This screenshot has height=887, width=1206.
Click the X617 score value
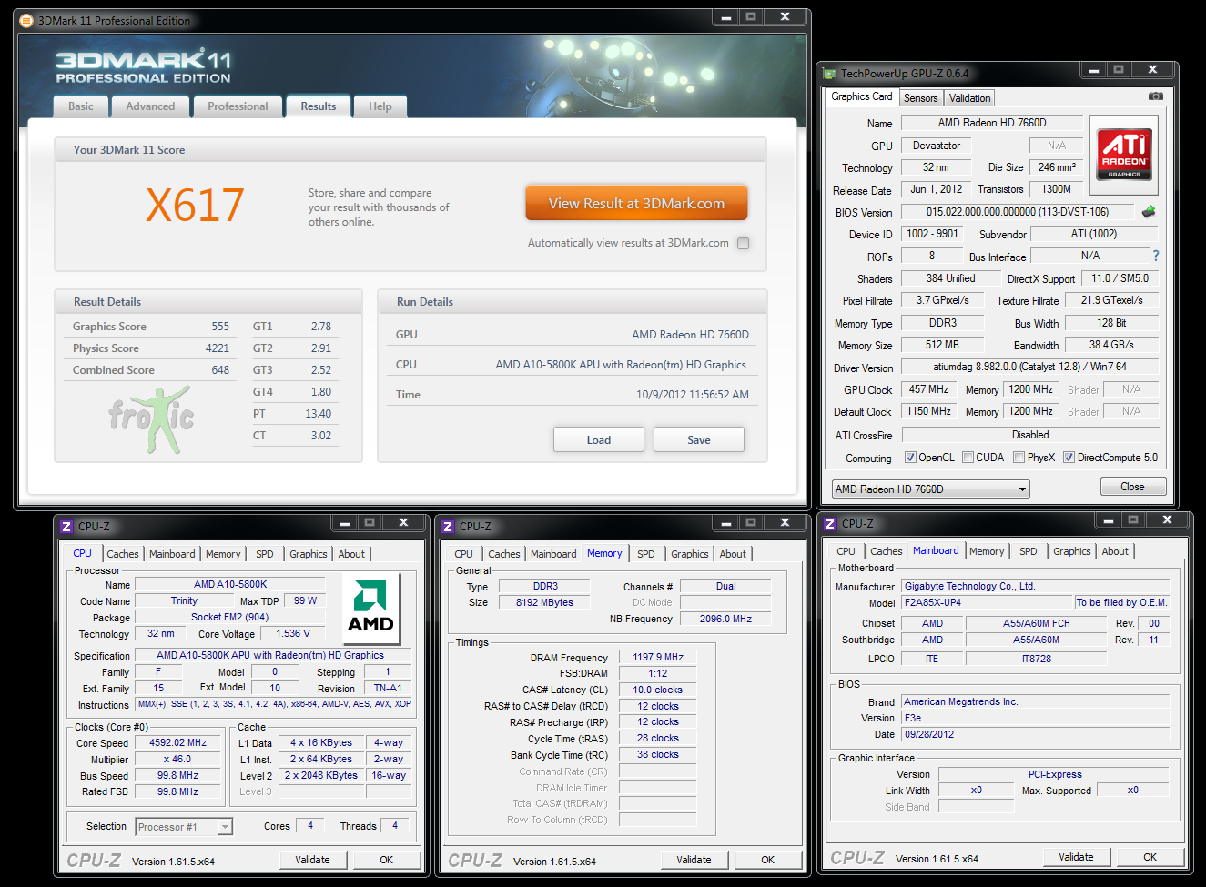[x=195, y=206]
